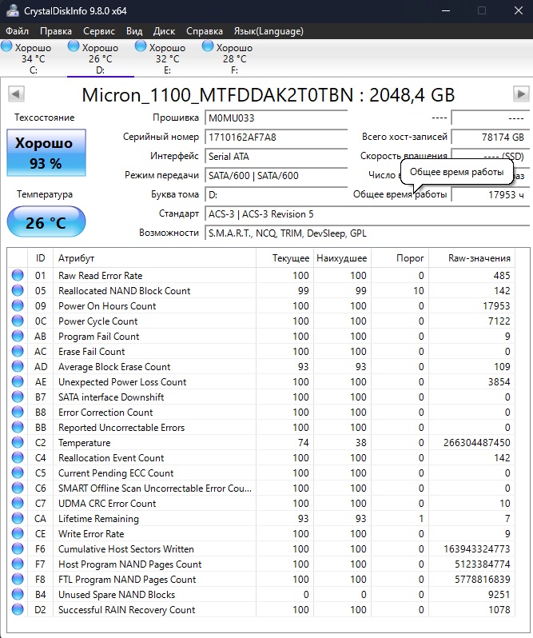
Task: Select drive E: tab at 32 °C
Action: click(x=168, y=58)
